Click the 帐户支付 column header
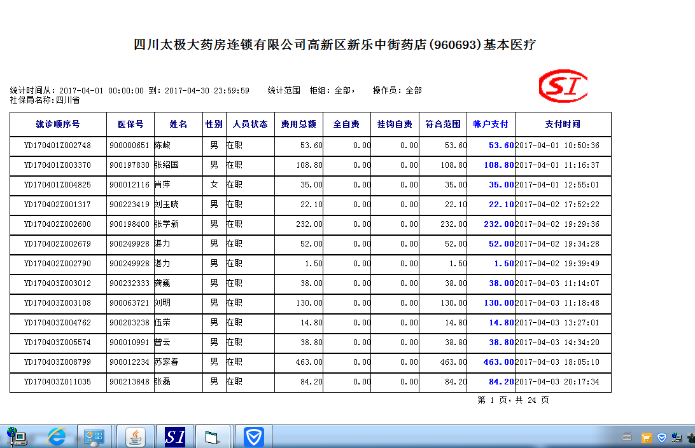Viewport: 695px width, 448px height. click(491, 125)
